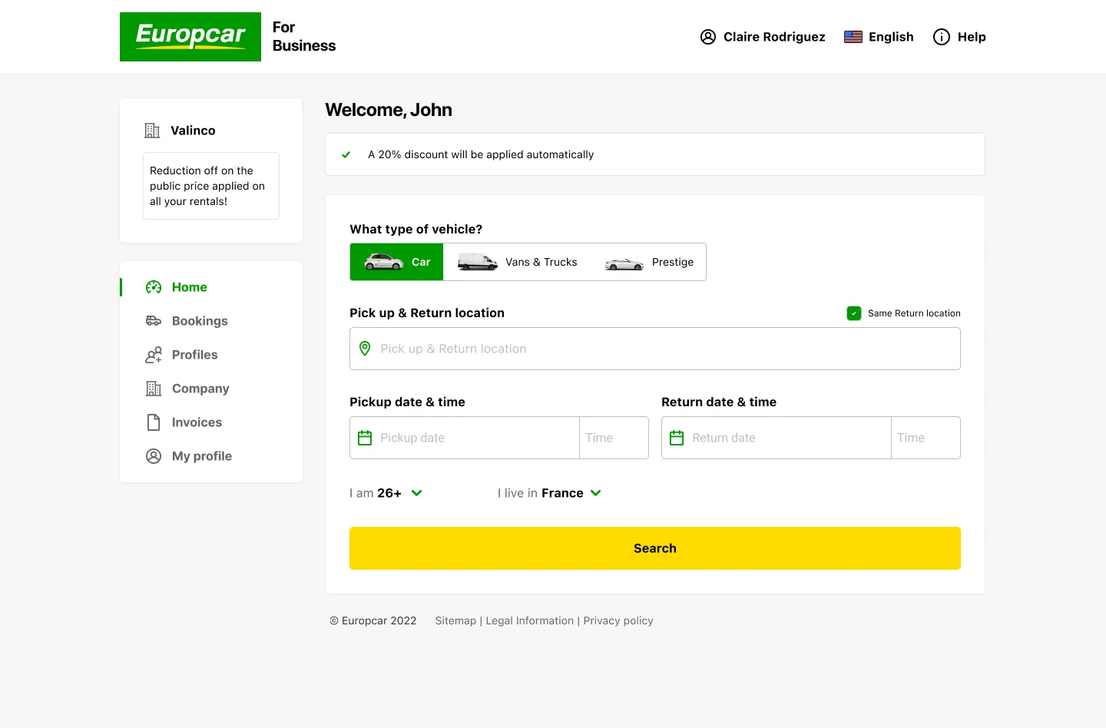The image size is (1106, 728).
Task: Select the Prestige vehicle type
Action: pos(648,262)
